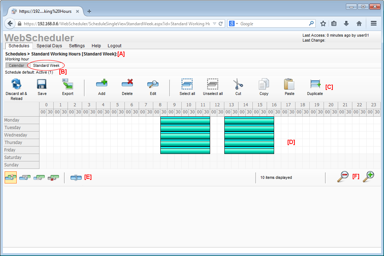Open the Special Days menu
Image resolution: width=384 pixels, height=256 pixels.
49,46
